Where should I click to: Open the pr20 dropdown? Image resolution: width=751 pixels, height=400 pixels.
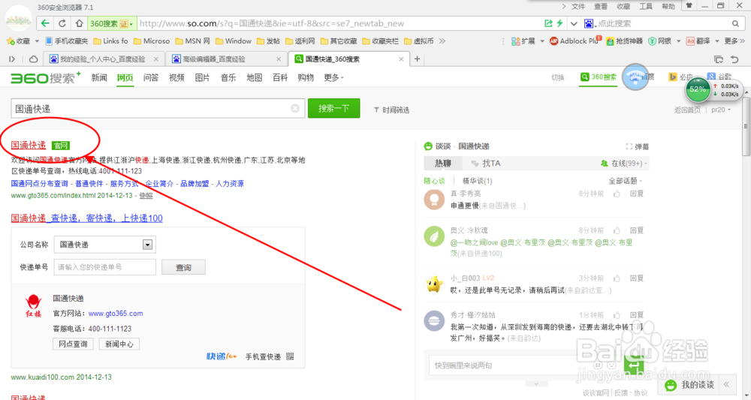point(721,110)
